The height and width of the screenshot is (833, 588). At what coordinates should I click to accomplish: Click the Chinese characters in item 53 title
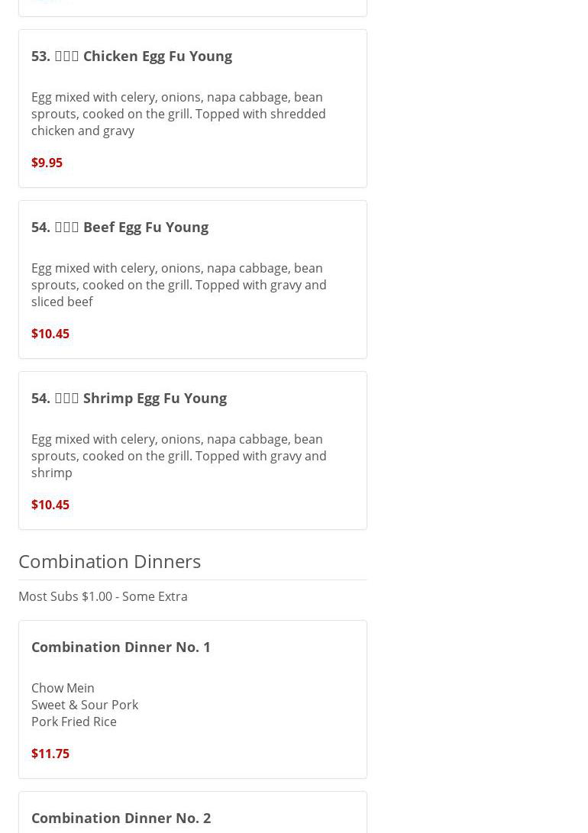click(66, 56)
